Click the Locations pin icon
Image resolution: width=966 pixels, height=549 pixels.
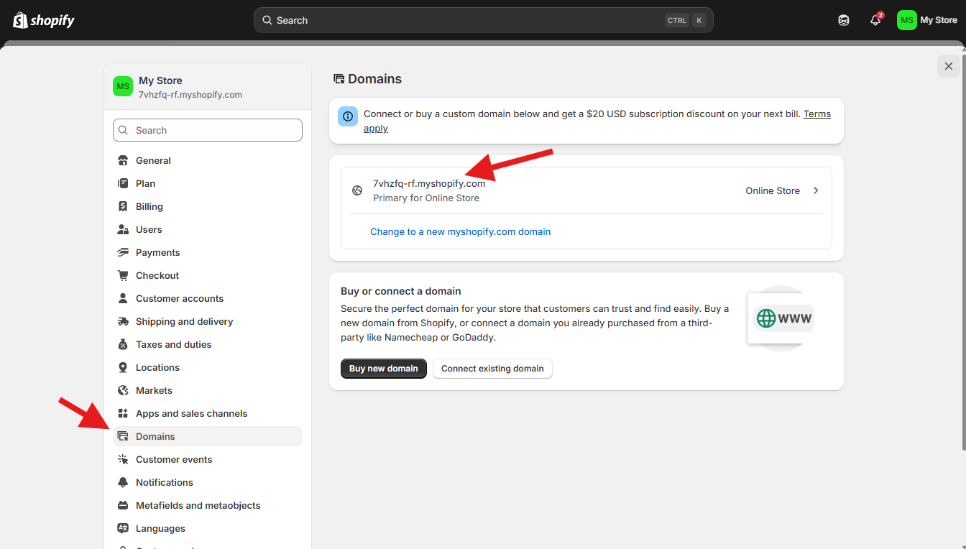point(123,367)
